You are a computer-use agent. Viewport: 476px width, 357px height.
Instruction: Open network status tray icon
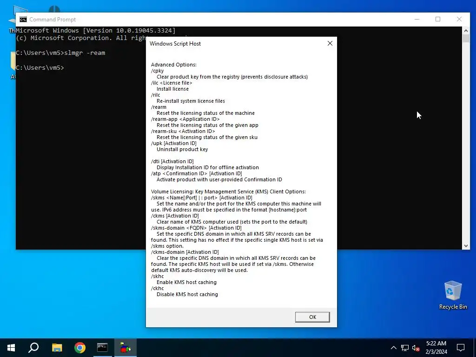(x=405, y=348)
